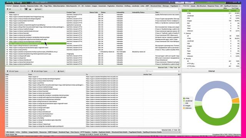Viewport: 246px width, 138px height.
Task: Click the search field in the Inlinks panel
Action: 163,71
